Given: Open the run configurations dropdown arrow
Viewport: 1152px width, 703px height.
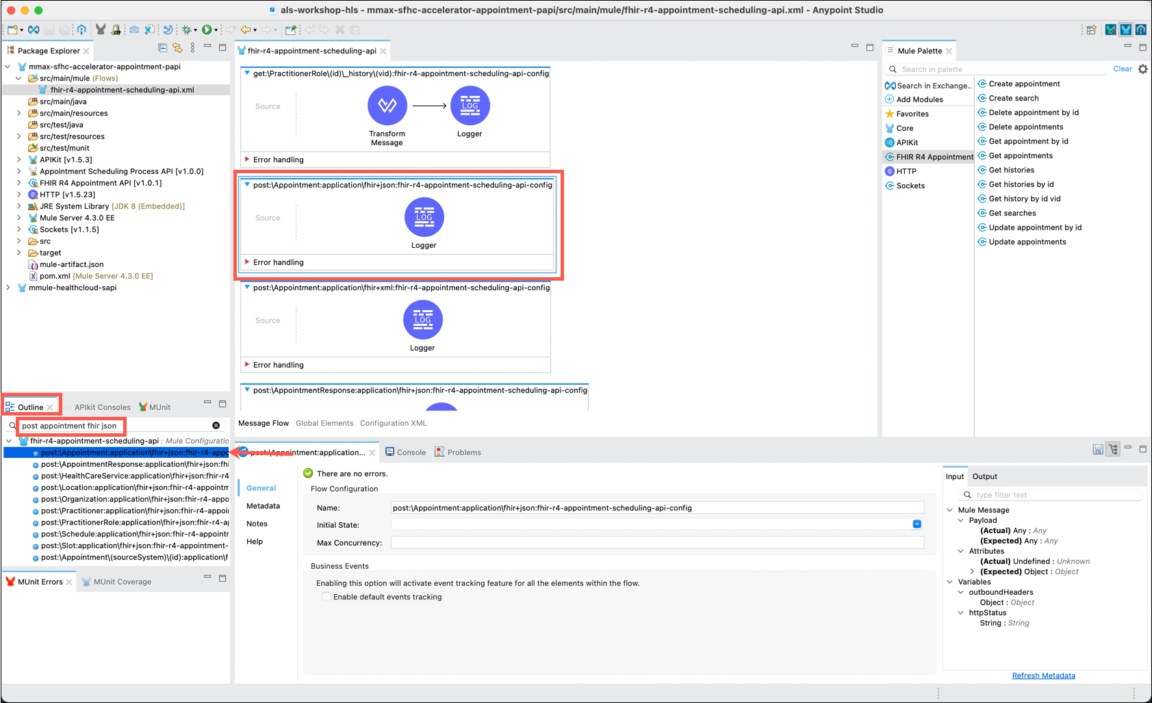Looking at the screenshot, I should 216,30.
